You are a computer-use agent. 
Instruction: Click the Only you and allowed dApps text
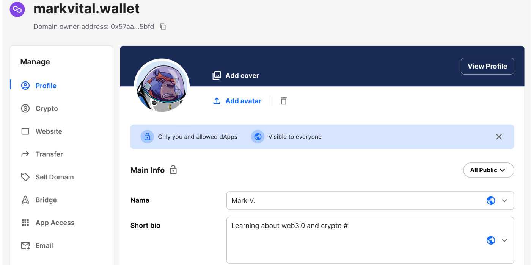[x=198, y=137]
